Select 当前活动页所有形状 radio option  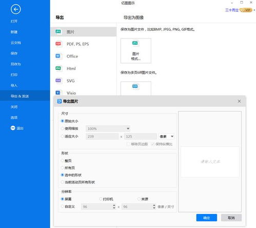tap(62, 182)
